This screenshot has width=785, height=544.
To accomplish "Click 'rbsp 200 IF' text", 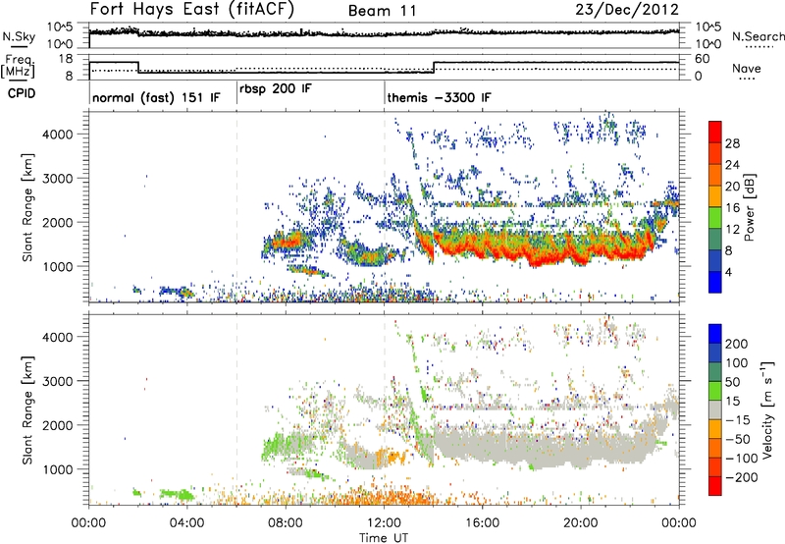I will click(x=276, y=89).
